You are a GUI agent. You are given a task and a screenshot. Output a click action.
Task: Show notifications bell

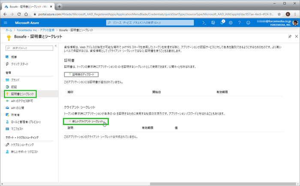click(222, 23)
